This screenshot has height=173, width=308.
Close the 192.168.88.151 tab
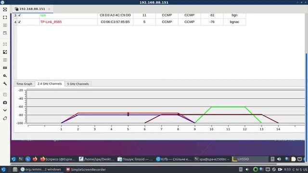click(49, 9)
